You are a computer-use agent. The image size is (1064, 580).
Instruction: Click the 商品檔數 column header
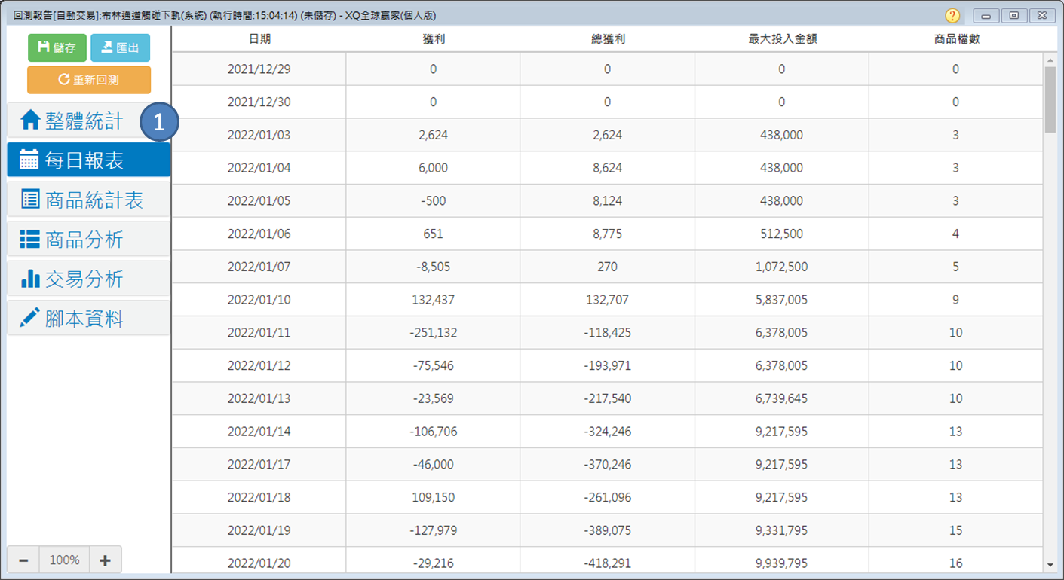coord(955,39)
